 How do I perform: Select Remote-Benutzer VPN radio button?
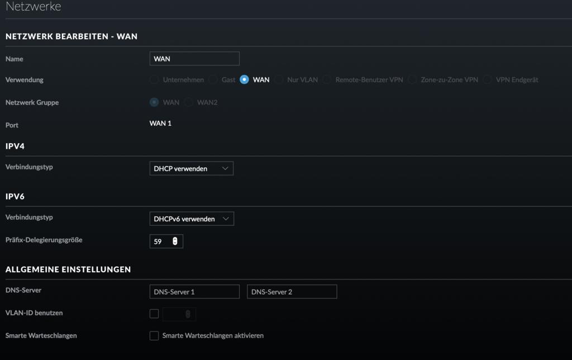(x=327, y=80)
